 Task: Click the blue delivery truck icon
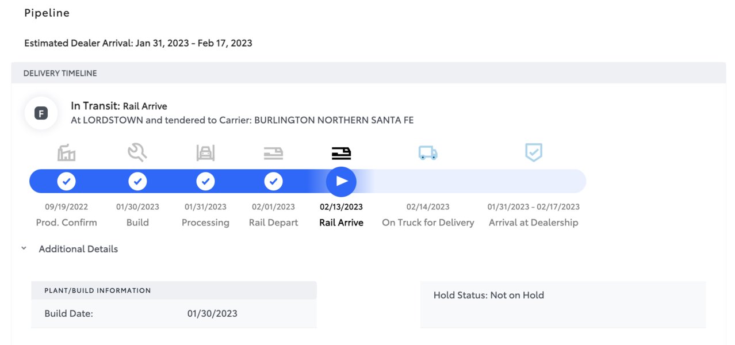(428, 153)
